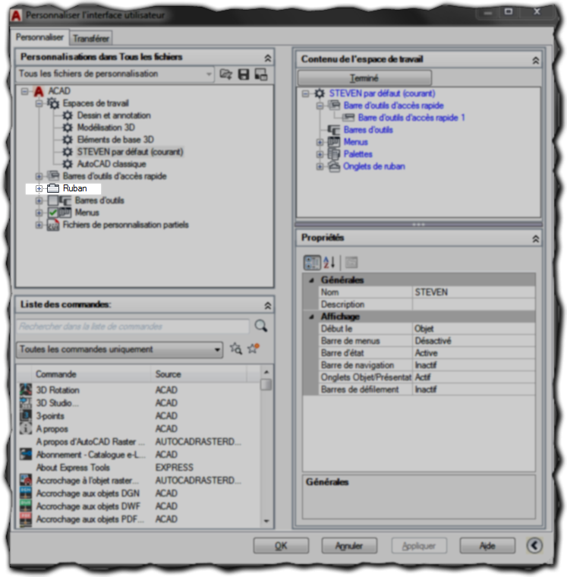Sort properties alphabetically with the A-Z icon
The width and height of the screenshot is (567, 577).
[x=329, y=263]
